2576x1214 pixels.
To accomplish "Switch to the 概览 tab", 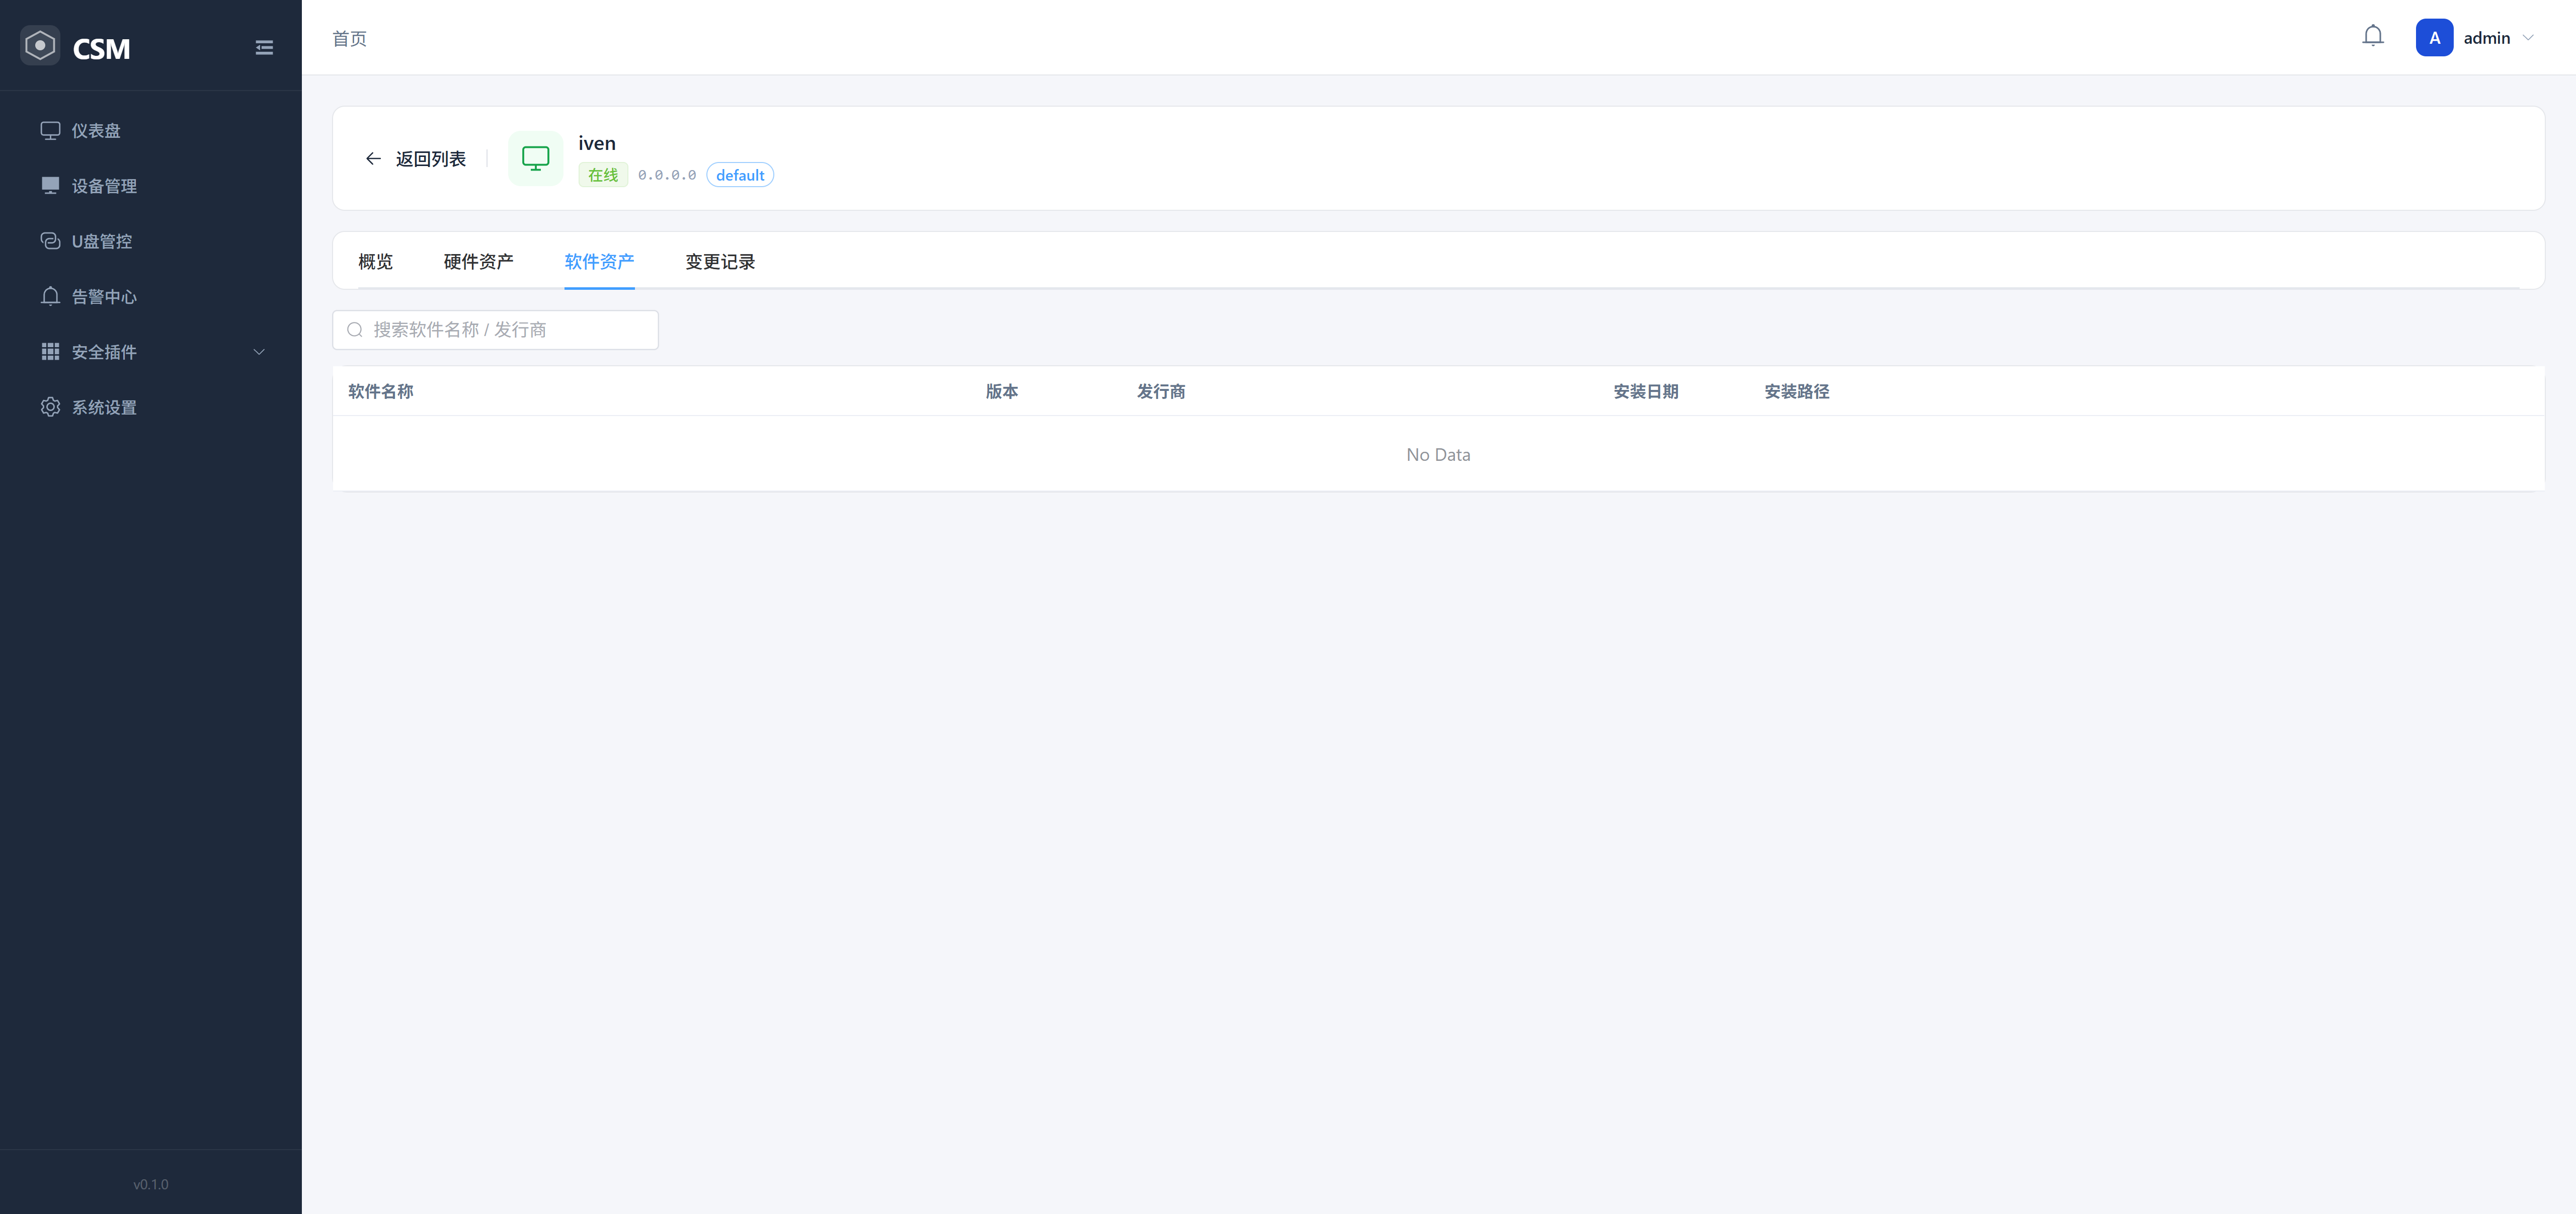I will [x=375, y=262].
